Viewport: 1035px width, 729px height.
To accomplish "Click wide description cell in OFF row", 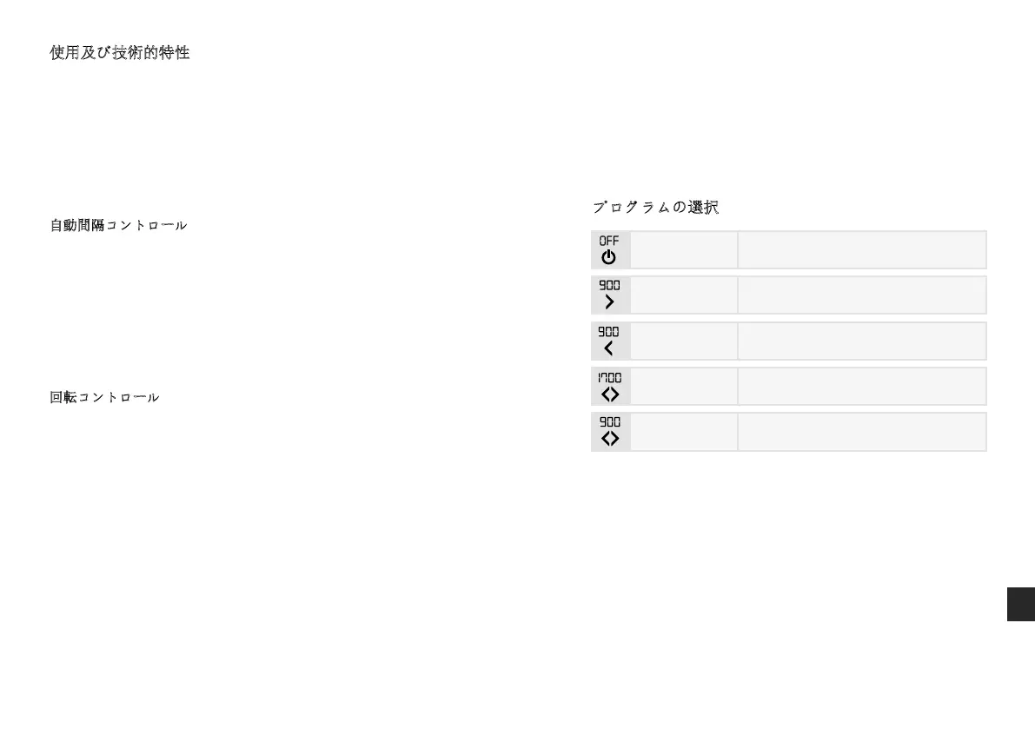I will point(861,250).
